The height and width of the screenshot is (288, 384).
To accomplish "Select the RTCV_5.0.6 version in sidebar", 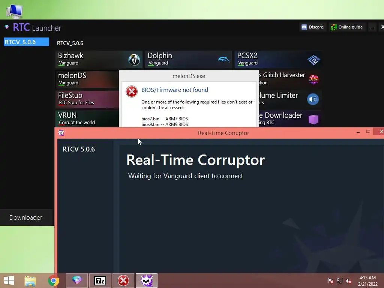I will (27, 42).
